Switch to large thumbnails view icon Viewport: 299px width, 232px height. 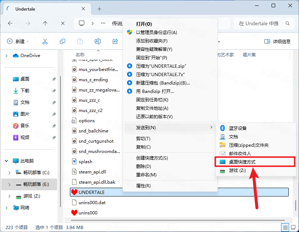click(x=293, y=227)
